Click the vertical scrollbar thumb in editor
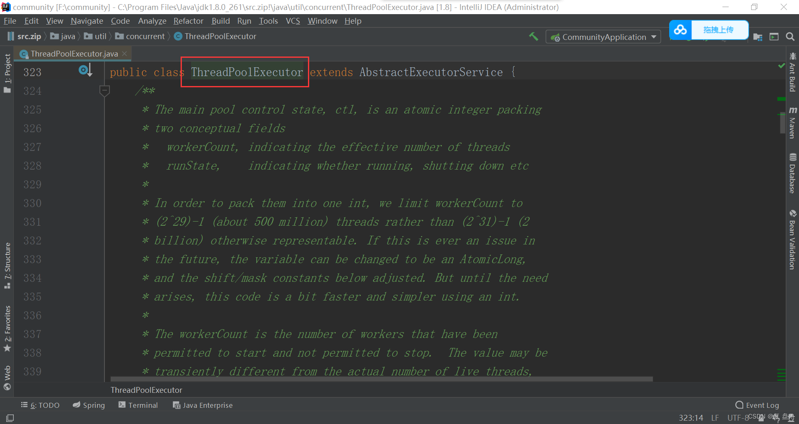This screenshot has height=424, width=799. click(x=782, y=123)
